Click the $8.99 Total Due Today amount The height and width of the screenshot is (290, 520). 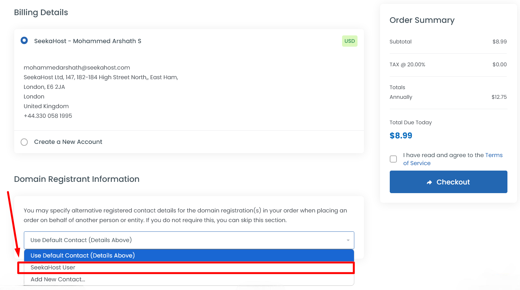coord(401,136)
